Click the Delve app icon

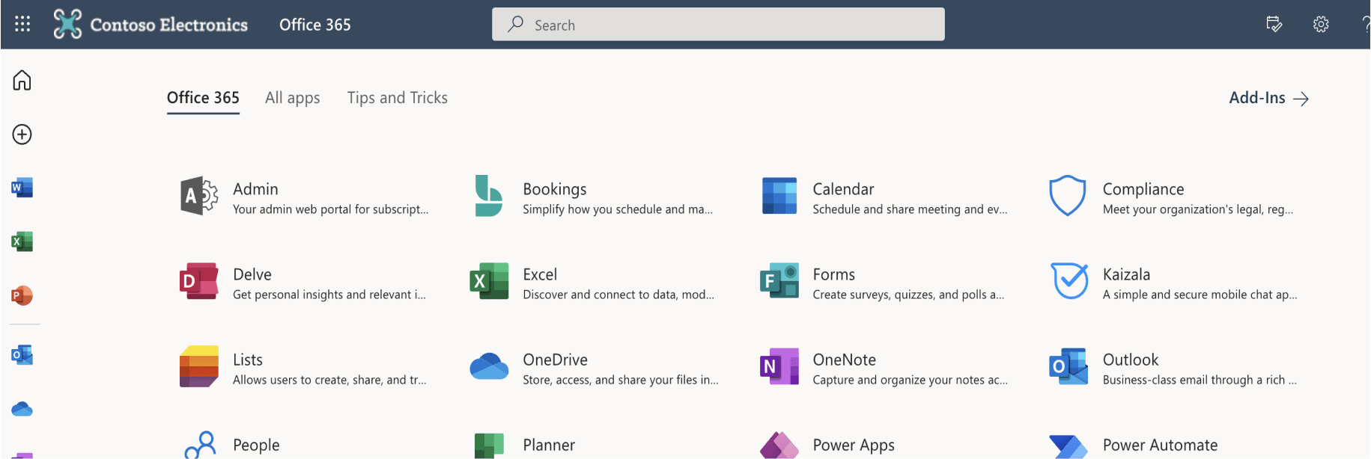coord(199,281)
